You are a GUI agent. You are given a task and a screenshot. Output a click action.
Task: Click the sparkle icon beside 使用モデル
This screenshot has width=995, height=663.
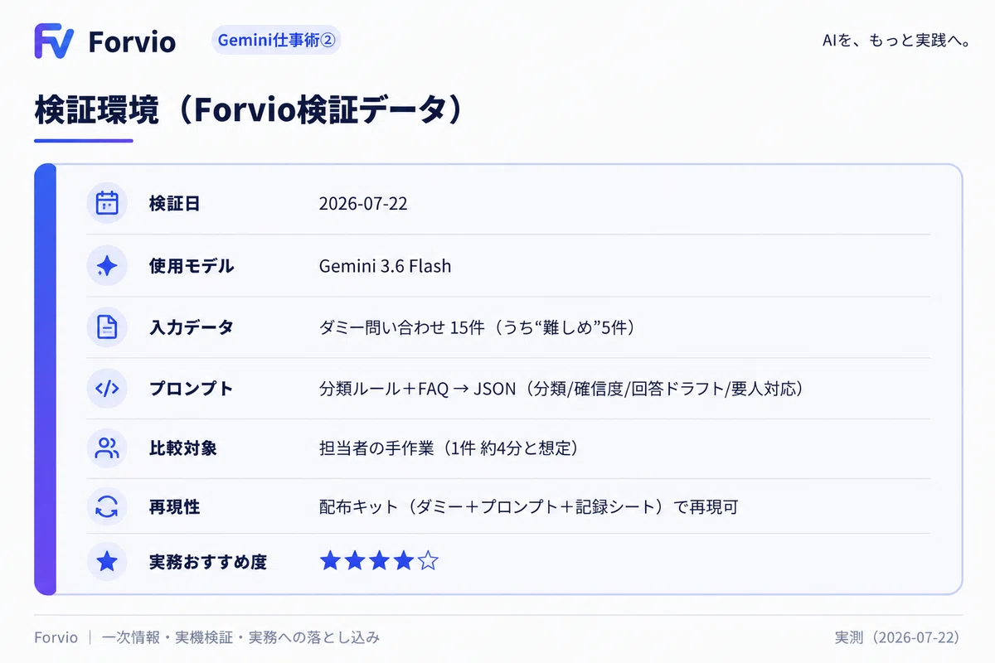(x=107, y=266)
